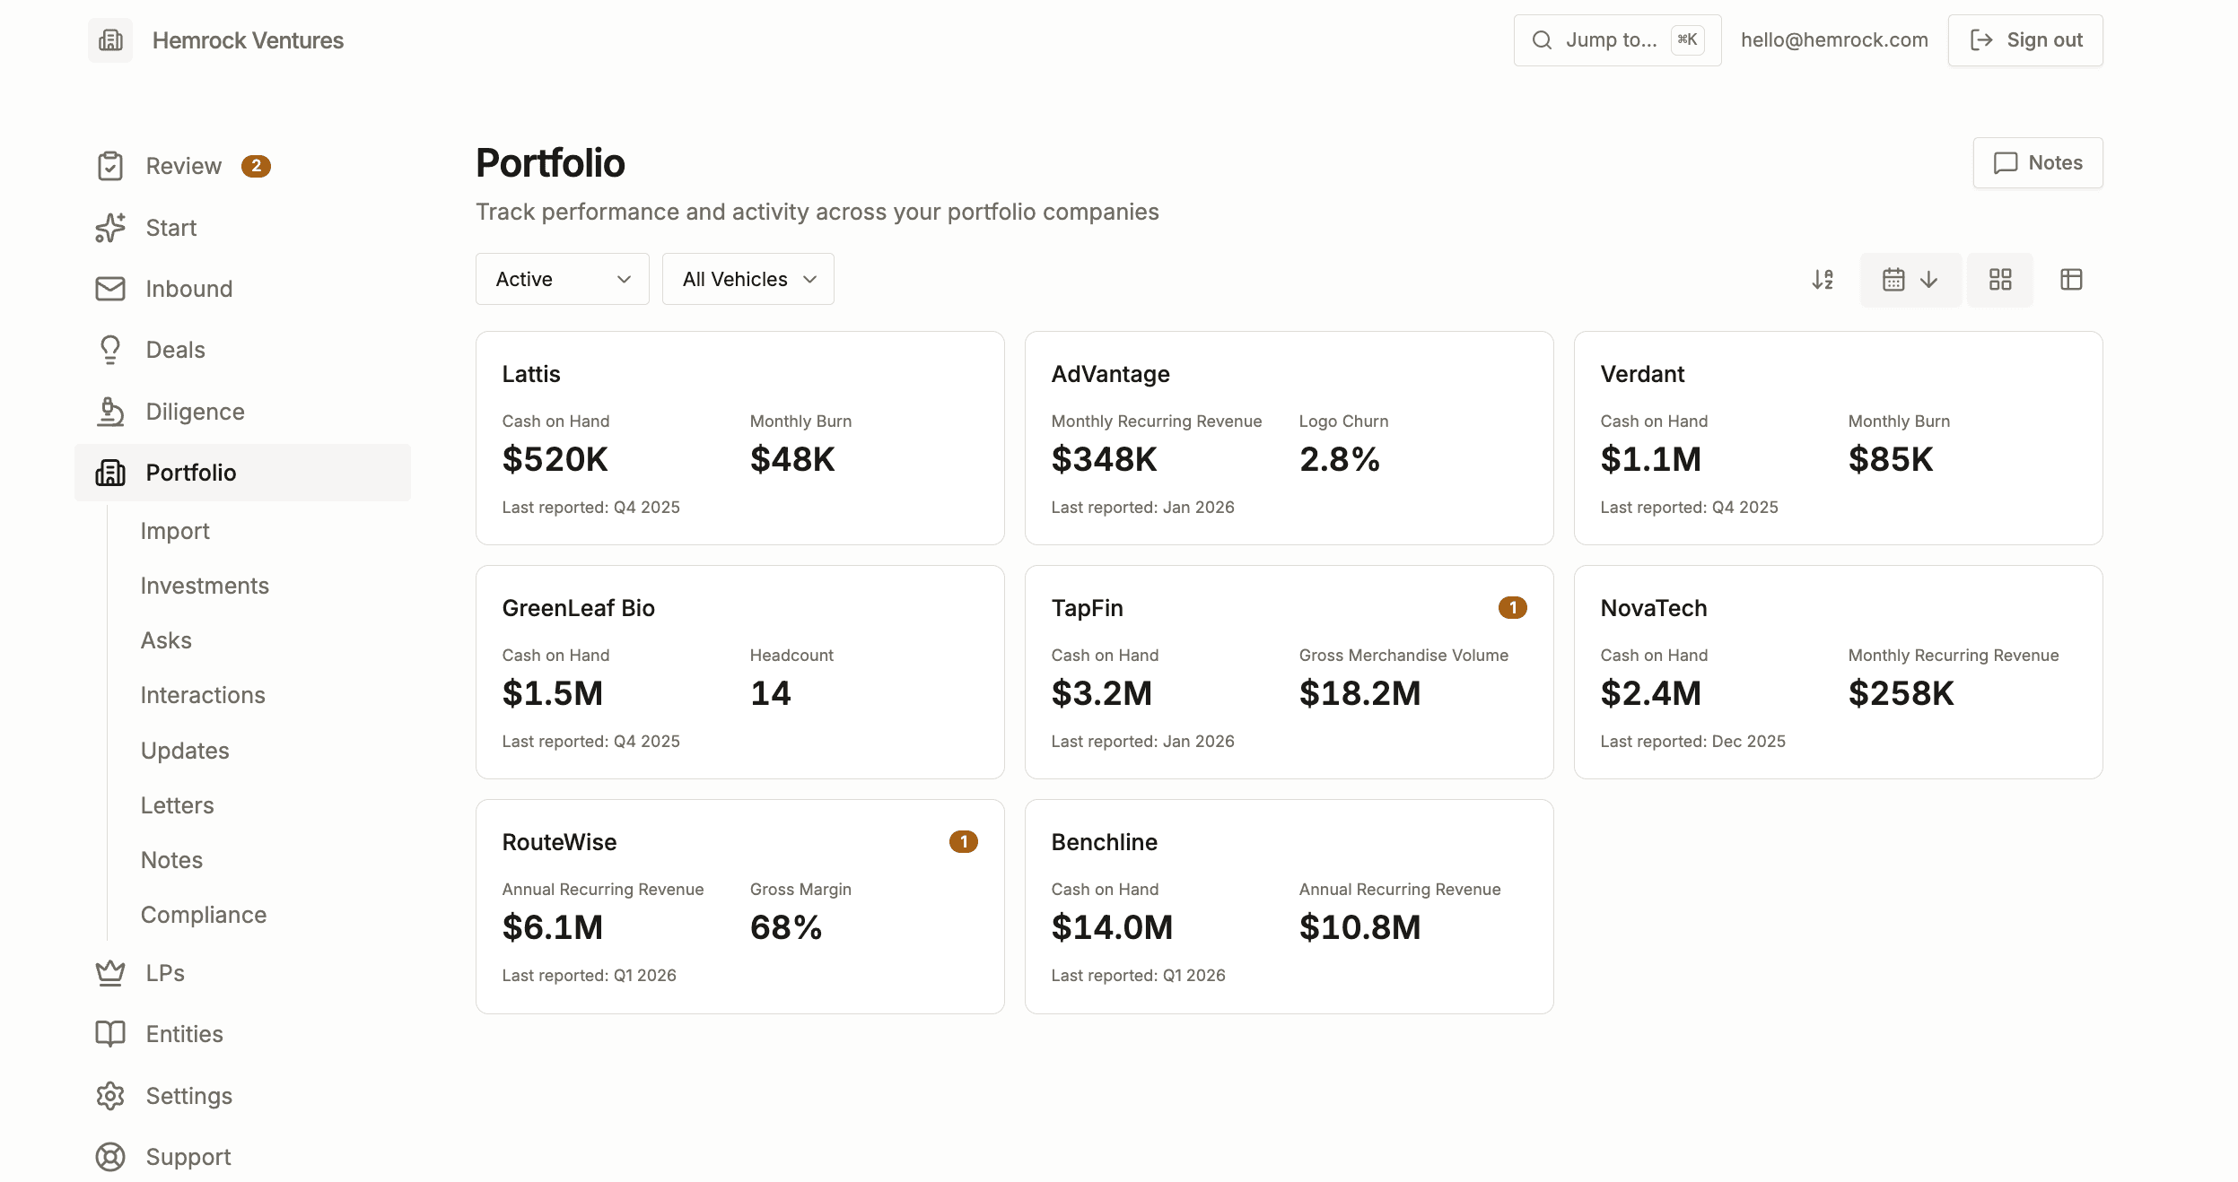2238x1182 pixels.
Task: Click the Jump to search field
Action: click(x=1617, y=40)
